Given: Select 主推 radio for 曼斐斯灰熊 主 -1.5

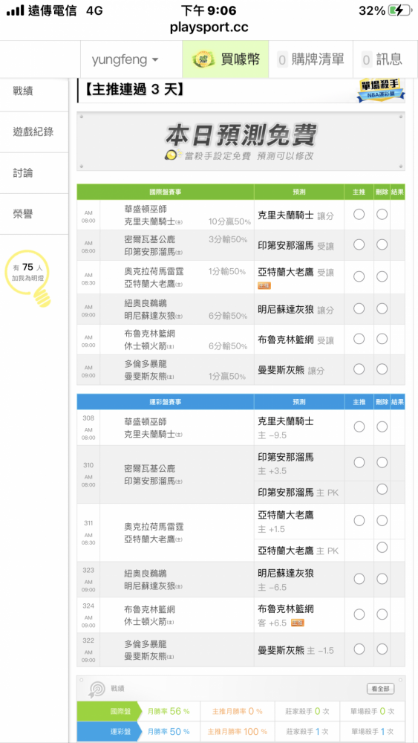Looking at the screenshot, I should [359, 649].
